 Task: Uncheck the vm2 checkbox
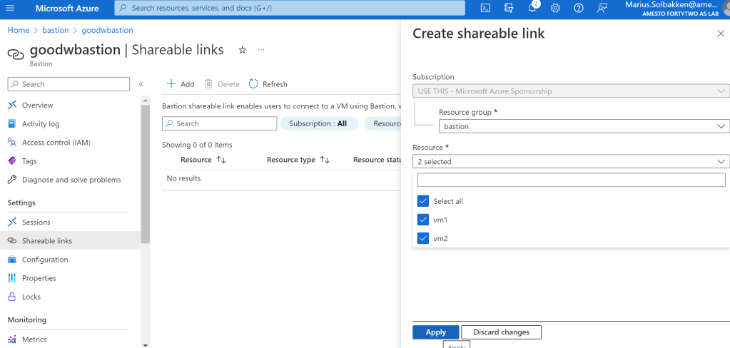pos(423,238)
